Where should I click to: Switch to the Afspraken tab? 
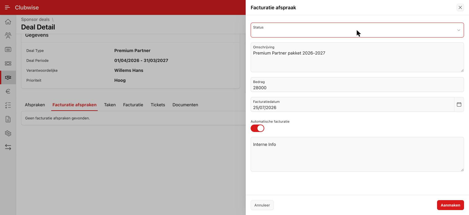[x=35, y=105]
